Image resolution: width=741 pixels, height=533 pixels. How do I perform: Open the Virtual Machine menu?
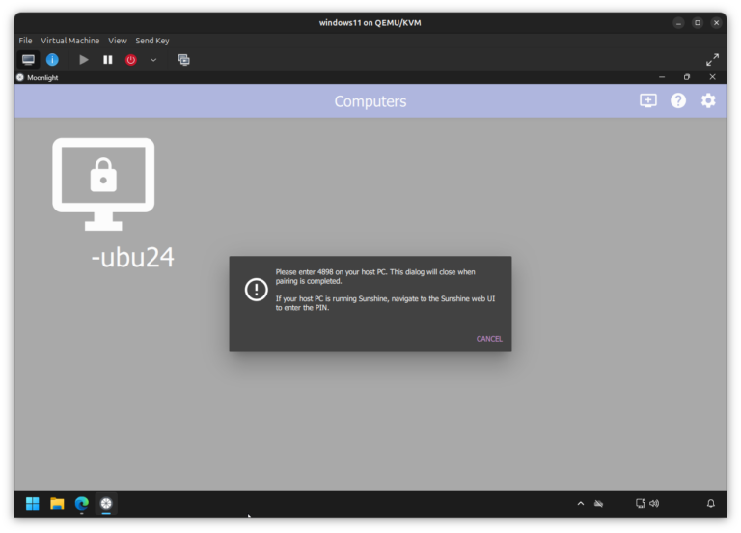pyautogui.click(x=69, y=41)
